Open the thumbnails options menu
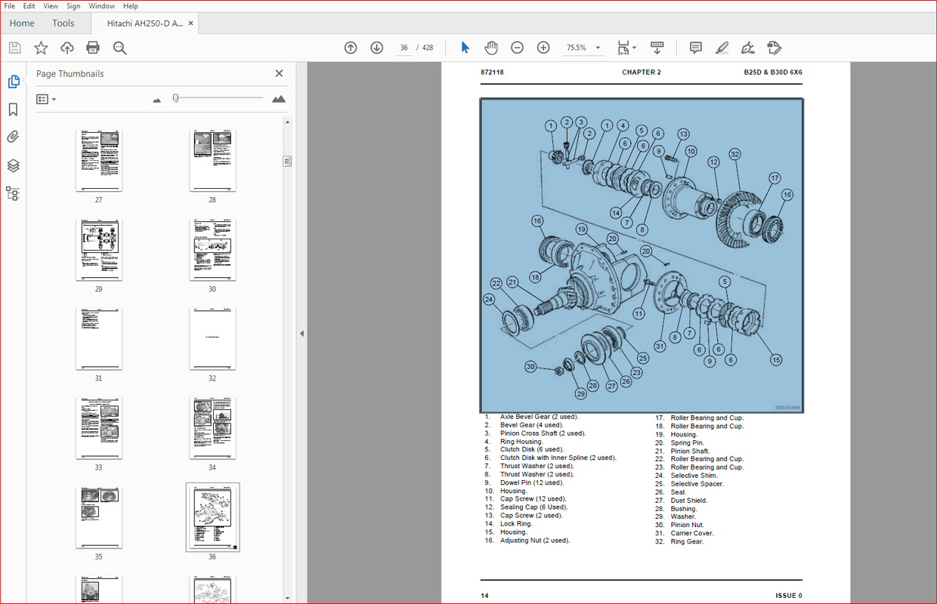The height and width of the screenshot is (604, 937). 45,99
